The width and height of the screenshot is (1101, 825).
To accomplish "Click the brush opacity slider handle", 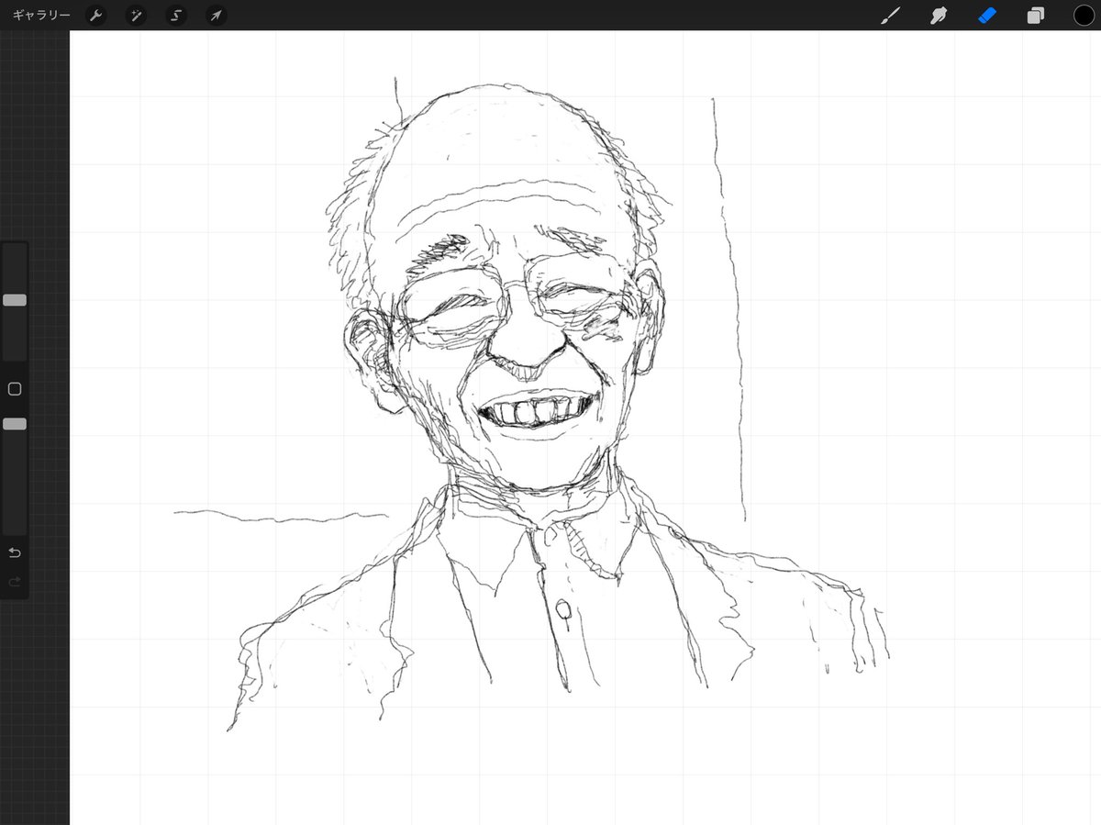I will tap(15, 424).
